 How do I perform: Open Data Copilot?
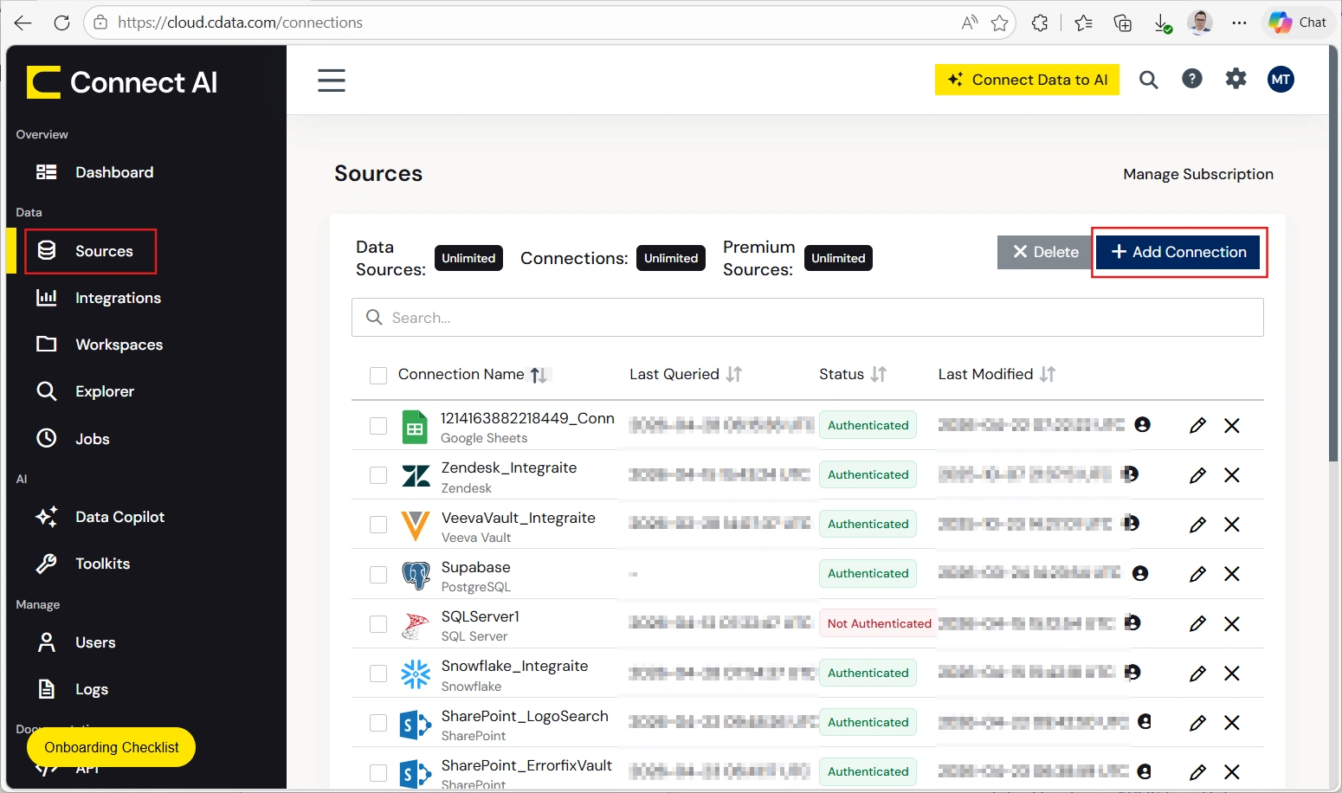100,517
